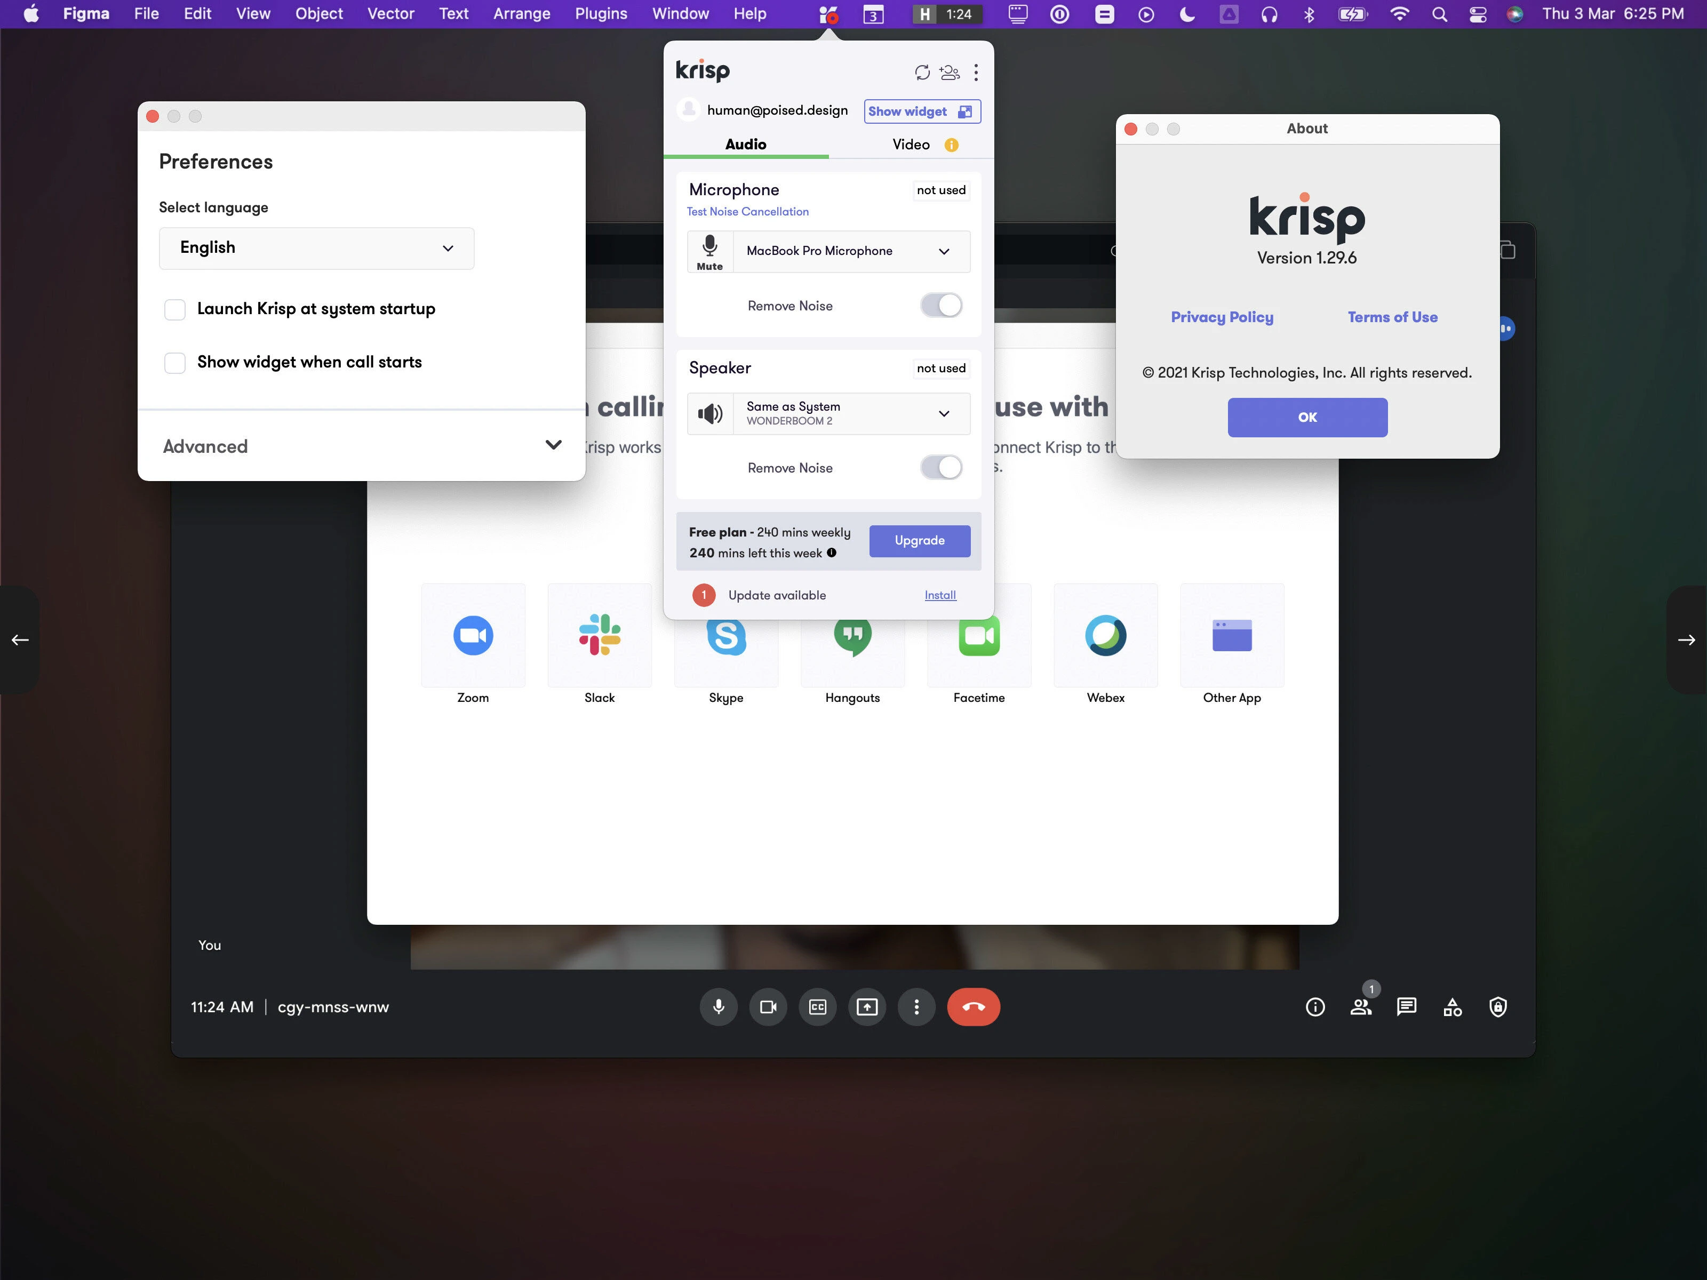Select the Slack app tile
Image resolution: width=1707 pixels, height=1280 pixels.
click(600, 636)
